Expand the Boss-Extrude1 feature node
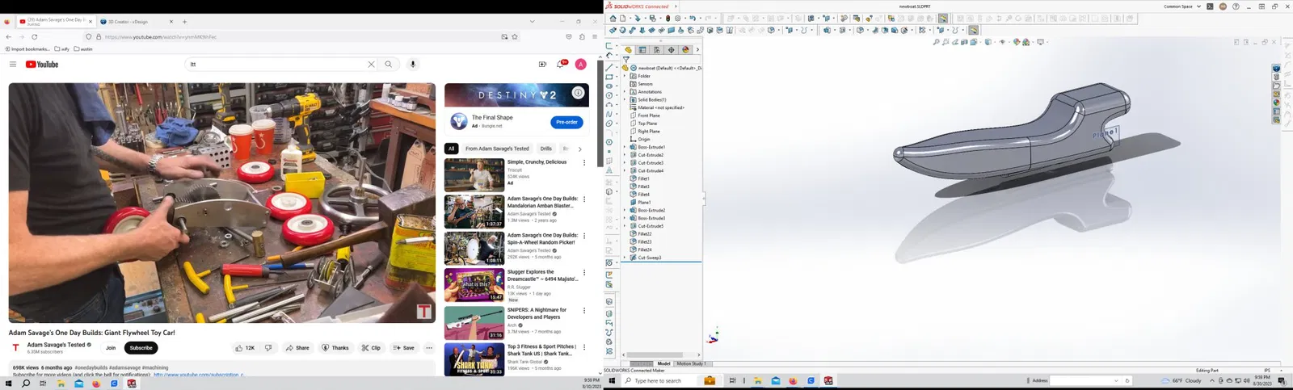The image size is (1293, 390). click(625, 147)
